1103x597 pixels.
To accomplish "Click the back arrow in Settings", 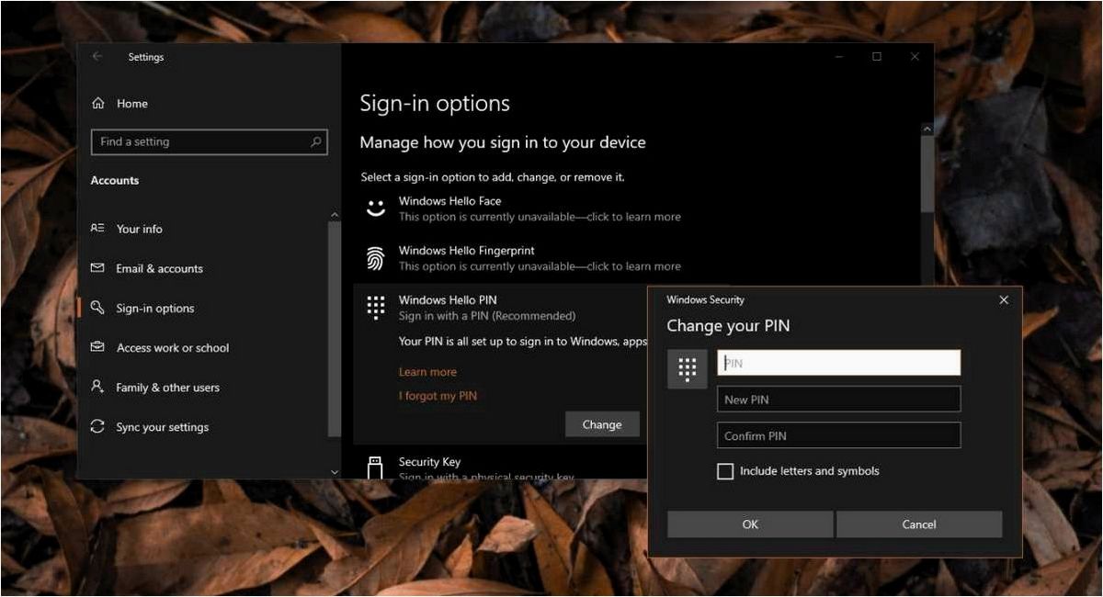I will coord(97,57).
